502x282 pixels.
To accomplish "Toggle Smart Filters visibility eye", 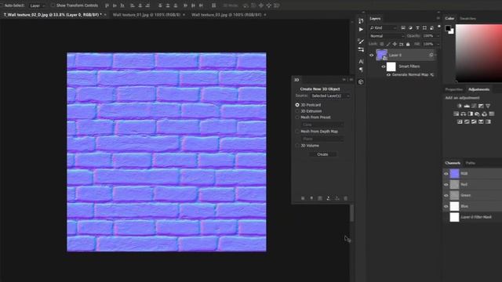I will (384, 67).
